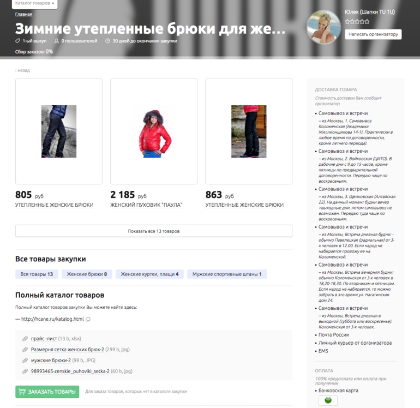Click the Sberbank payment logo icon
This screenshot has height=408, width=420.
pyautogui.click(x=328, y=400)
